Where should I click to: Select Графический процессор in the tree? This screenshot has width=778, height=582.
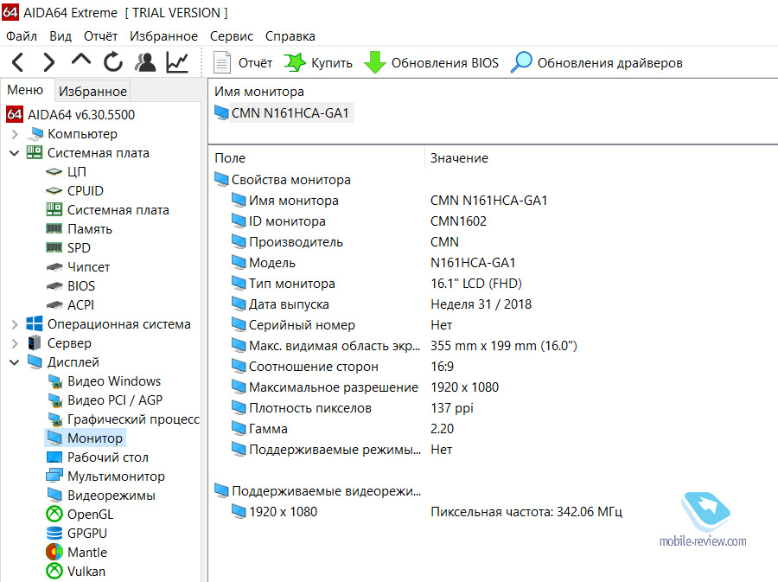point(123,419)
